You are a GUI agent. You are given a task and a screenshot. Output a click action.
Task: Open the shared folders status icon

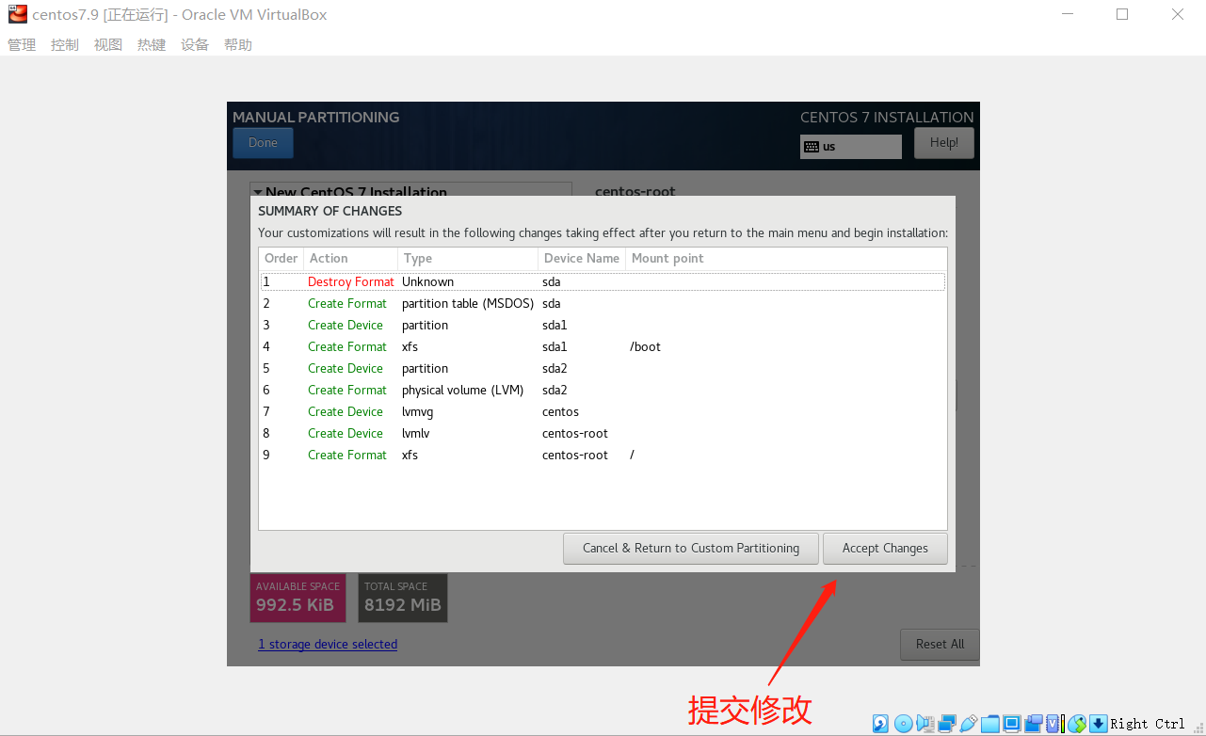989,724
